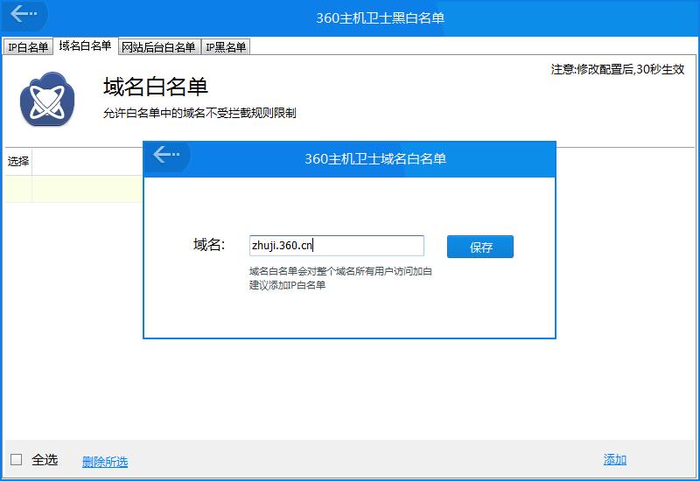Click back arrow in domain whitelist dialog
The width and height of the screenshot is (700, 481).
click(166, 155)
